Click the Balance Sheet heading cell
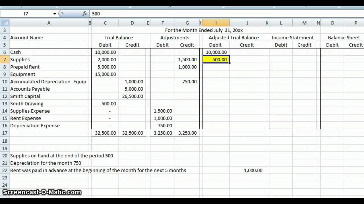Viewport: 364px width, 204px height. tap(343, 37)
